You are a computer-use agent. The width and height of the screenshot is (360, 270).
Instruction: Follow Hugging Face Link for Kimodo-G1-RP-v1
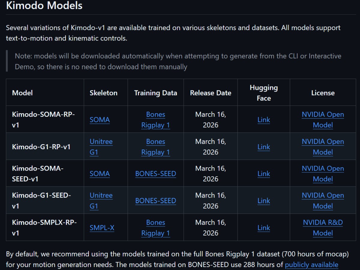coord(264,147)
